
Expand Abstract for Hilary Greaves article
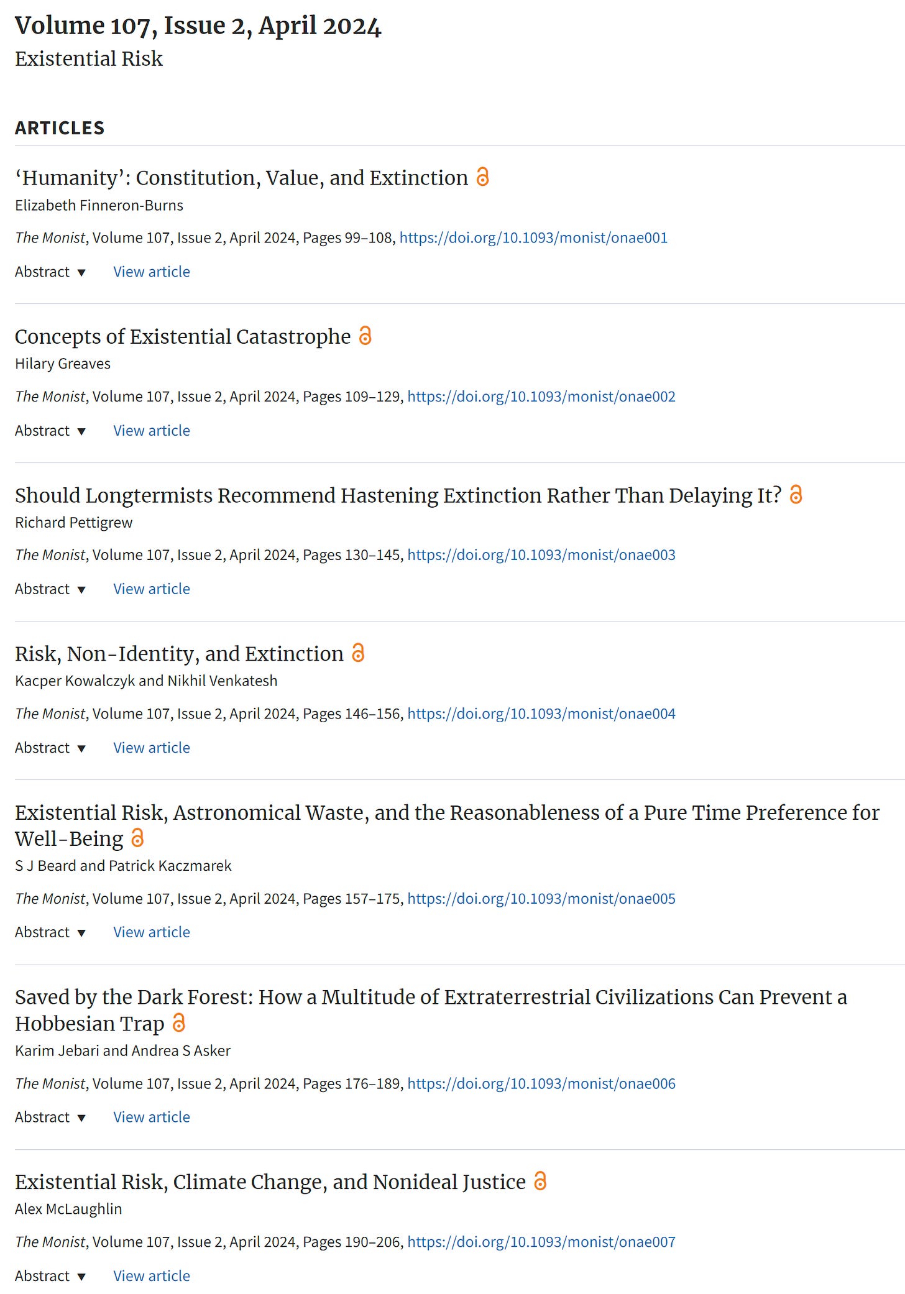point(50,431)
